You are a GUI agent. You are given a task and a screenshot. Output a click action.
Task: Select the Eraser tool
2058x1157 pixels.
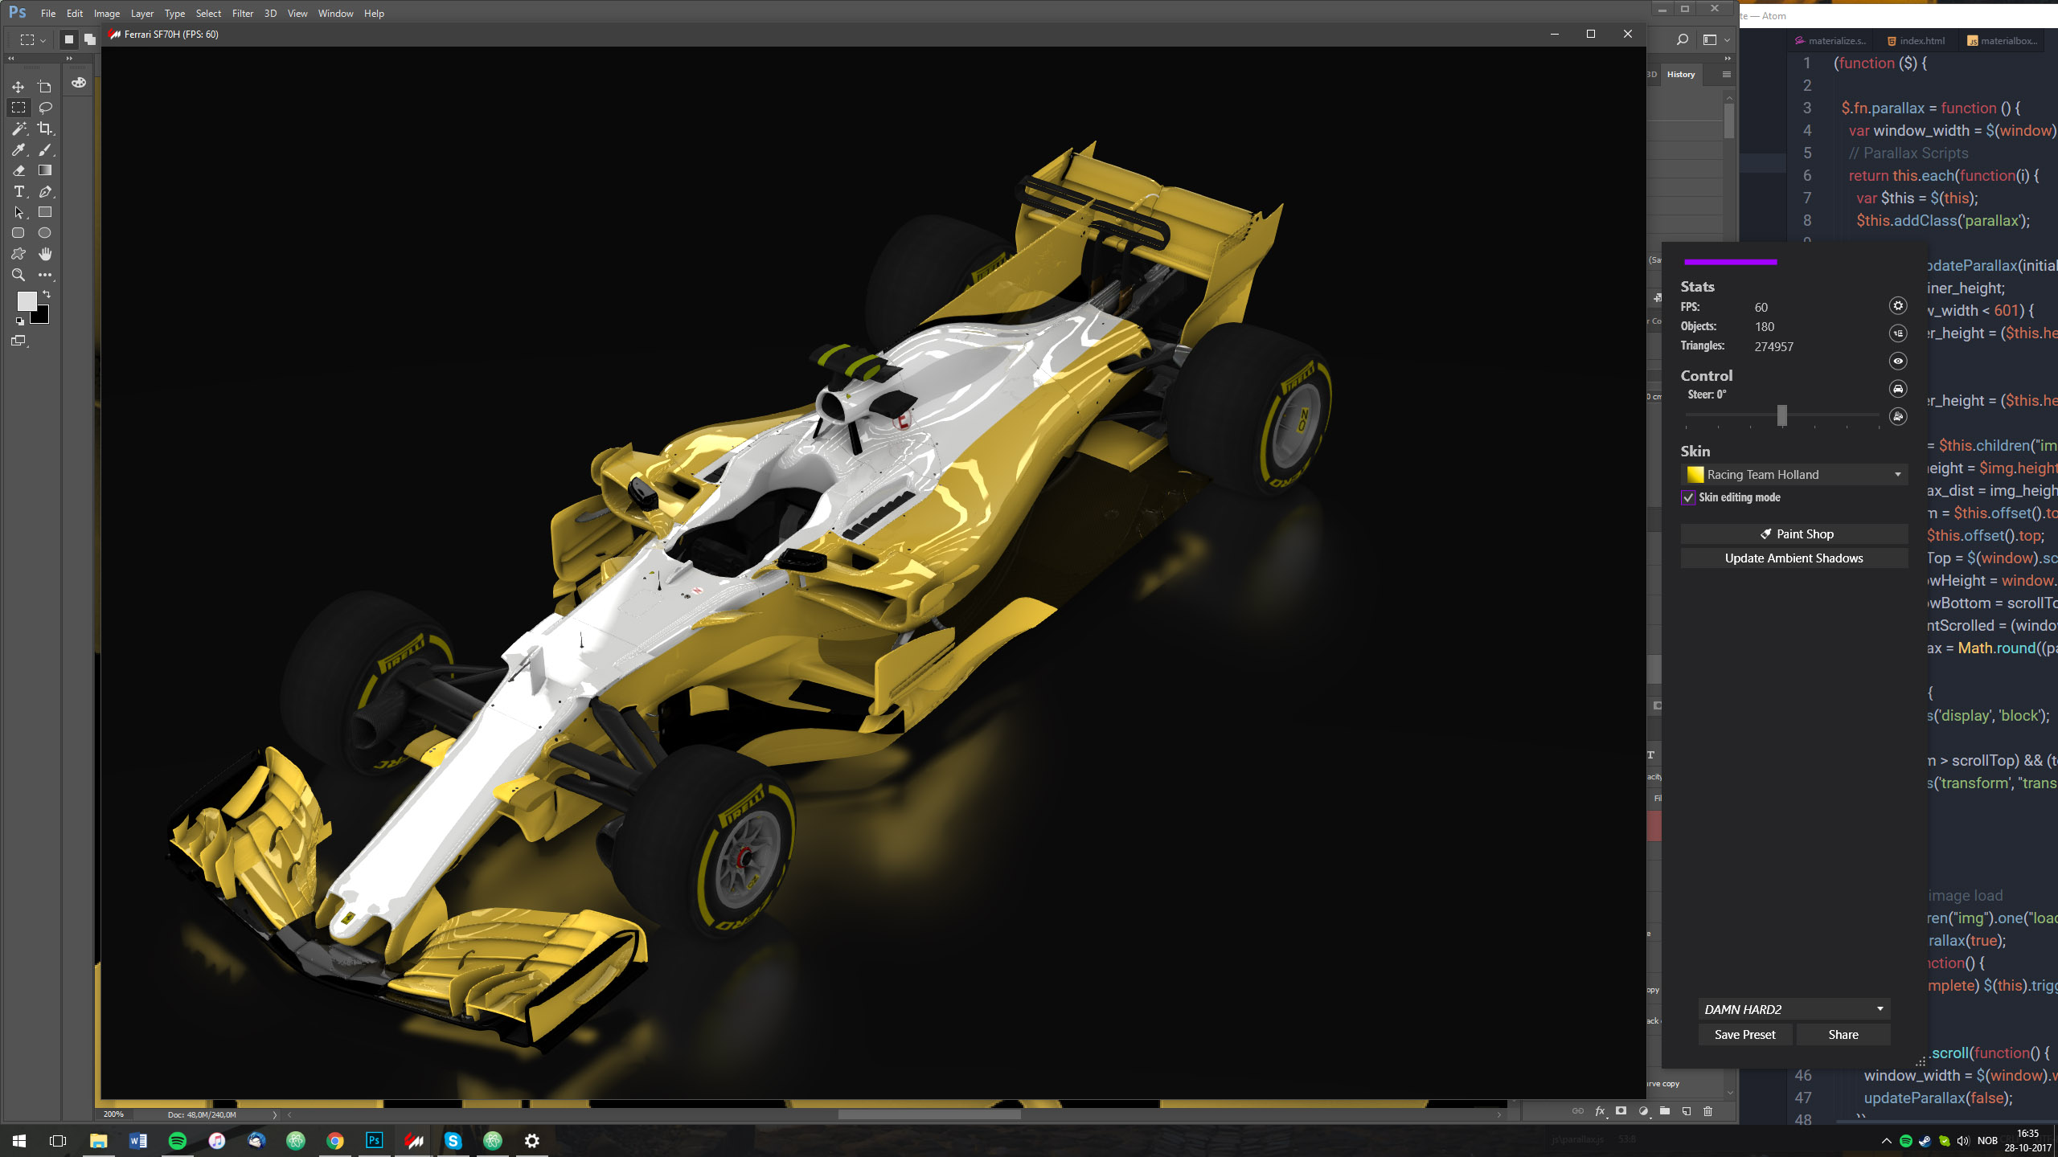click(x=18, y=170)
